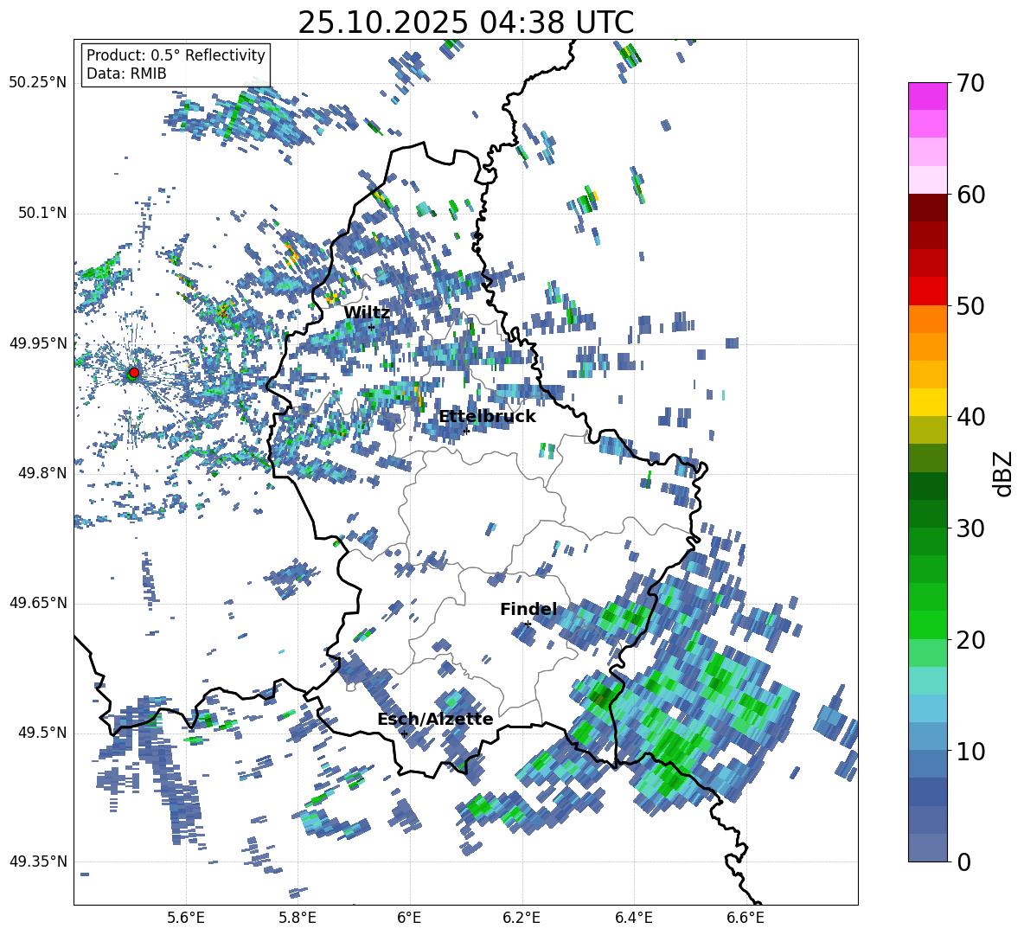Click the colorbar label '0'

pos(963,861)
